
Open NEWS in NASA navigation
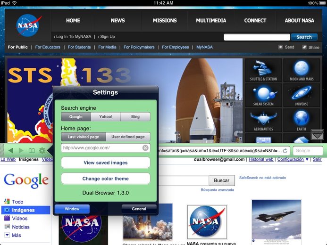coord(117,20)
